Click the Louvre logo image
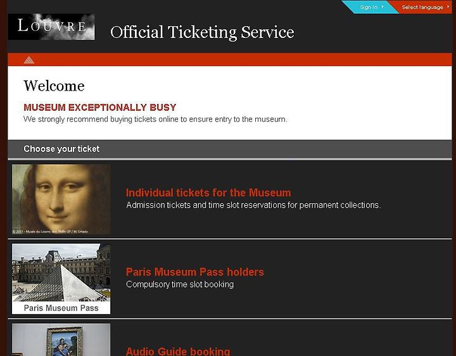Image resolution: width=456 pixels, height=356 pixels. coord(51,27)
